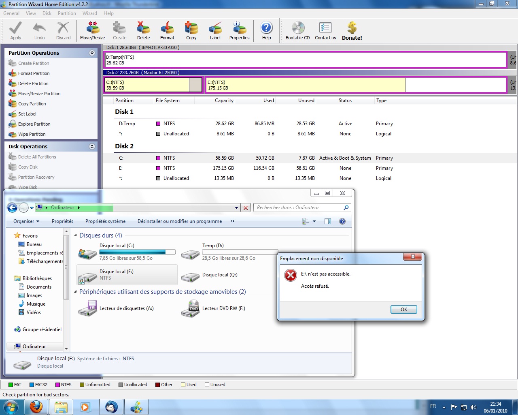Screen dimensions: 518x415
Task: Click the Explorer search field
Action: [x=302, y=207]
